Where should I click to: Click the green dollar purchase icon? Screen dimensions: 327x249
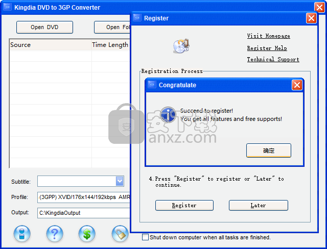(x=87, y=234)
